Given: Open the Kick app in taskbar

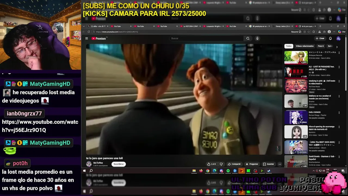Looking at the screenshot, I should click(248, 171).
